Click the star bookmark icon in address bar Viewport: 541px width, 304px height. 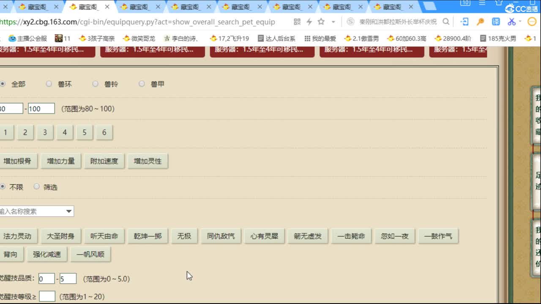tap(322, 22)
